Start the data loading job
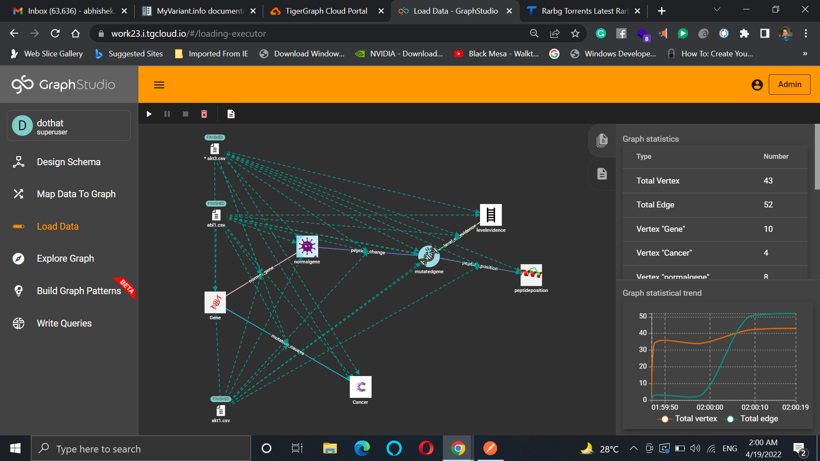The width and height of the screenshot is (820, 461). tap(149, 114)
